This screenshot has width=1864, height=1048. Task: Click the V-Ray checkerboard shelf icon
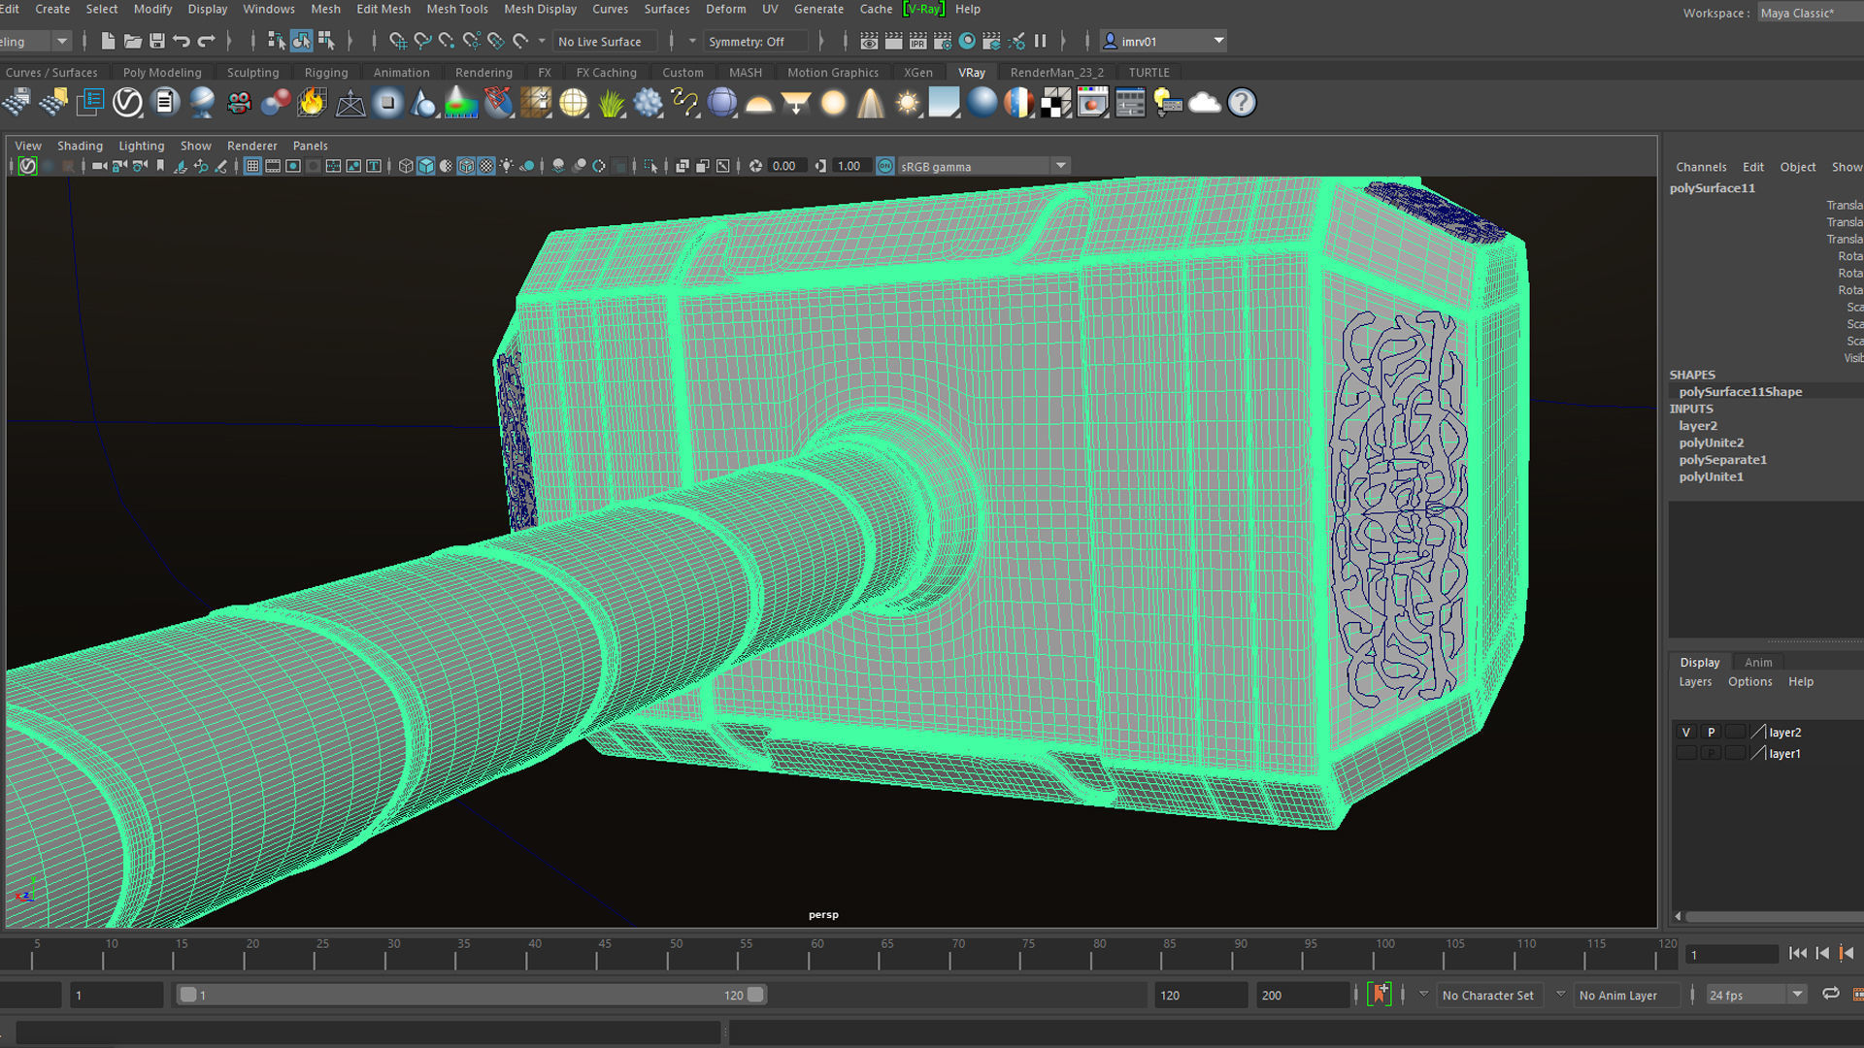click(x=1055, y=102)
